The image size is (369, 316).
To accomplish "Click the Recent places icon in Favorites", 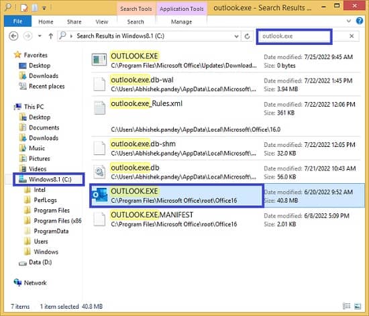I will [x=23, y=87].
